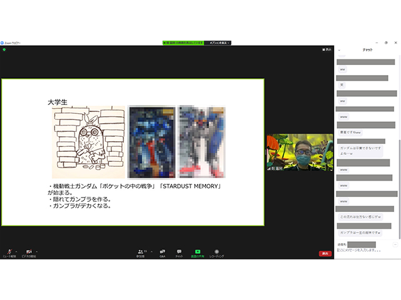The height and width of the screenshot is (300, 401).
Task: Click the Zoom logo in title bar
Action: point(2,43)
